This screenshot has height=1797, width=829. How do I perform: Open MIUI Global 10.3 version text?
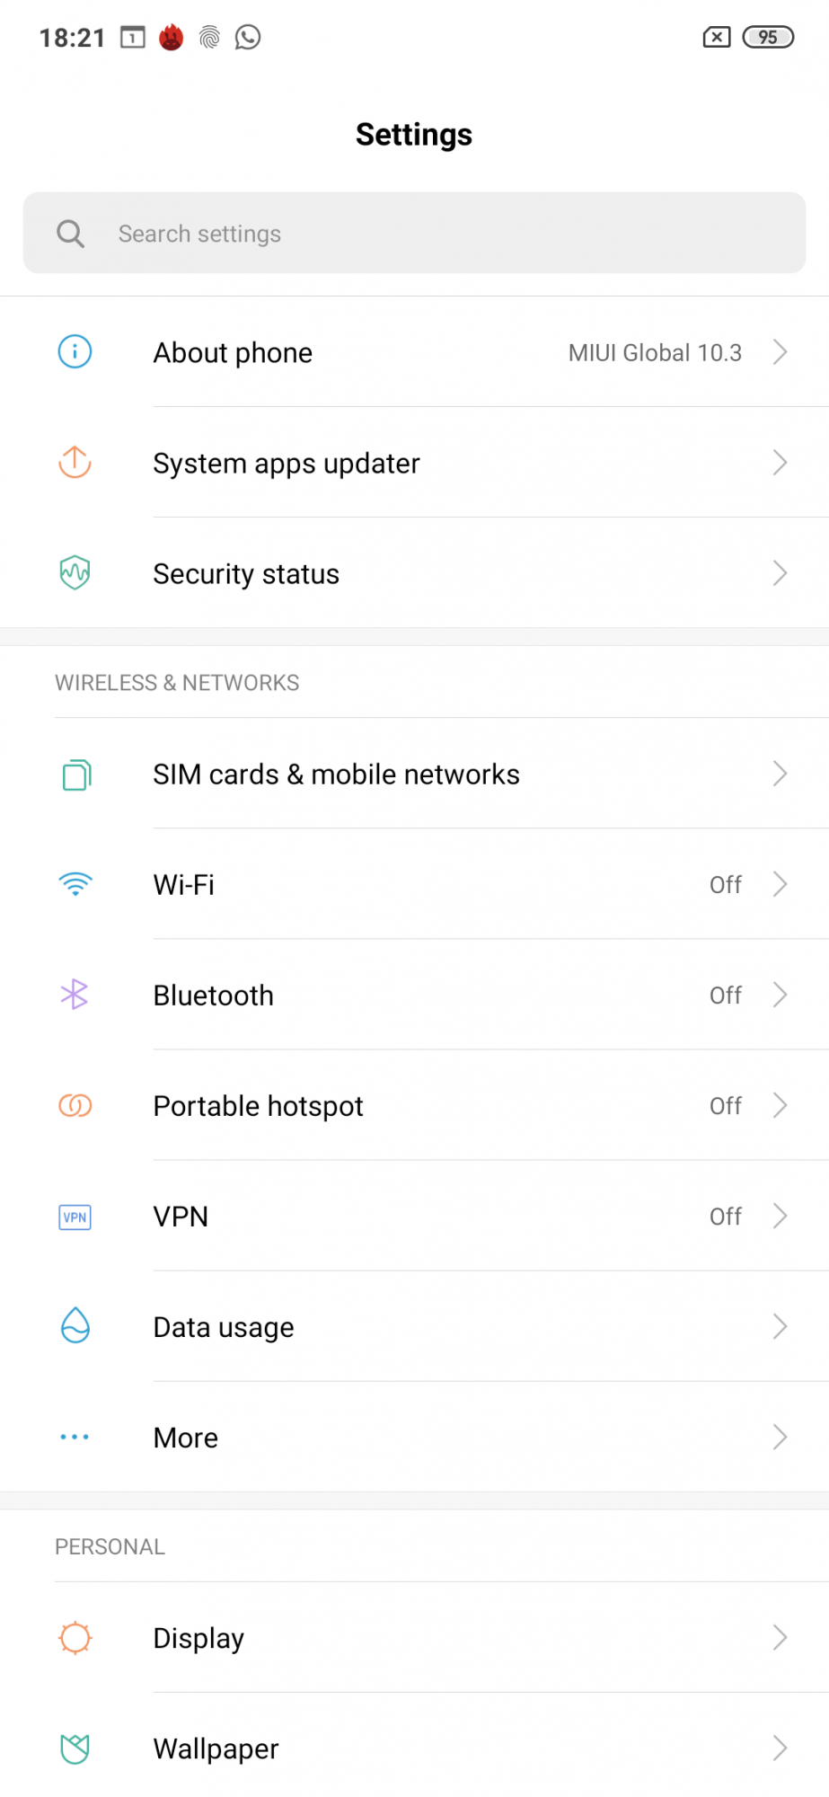(x=655, y=353)
